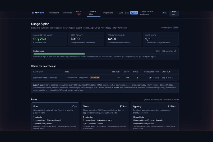The image size is (213, 142).
Task: Select the Team plan card
Action: pyautogui.click(x=105, y=117)
